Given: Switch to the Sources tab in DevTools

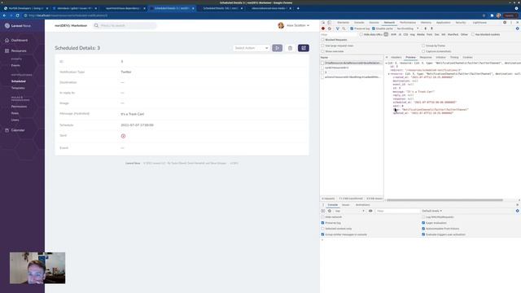Looking at the screenshot, I should tap(374, 23).
